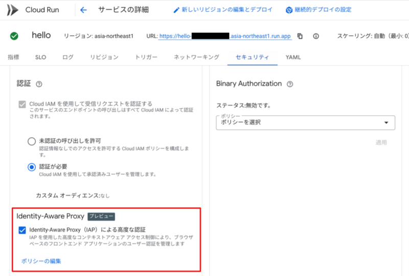
Task: Switch to the 指標 tab
Action: (x=14, y=57)
